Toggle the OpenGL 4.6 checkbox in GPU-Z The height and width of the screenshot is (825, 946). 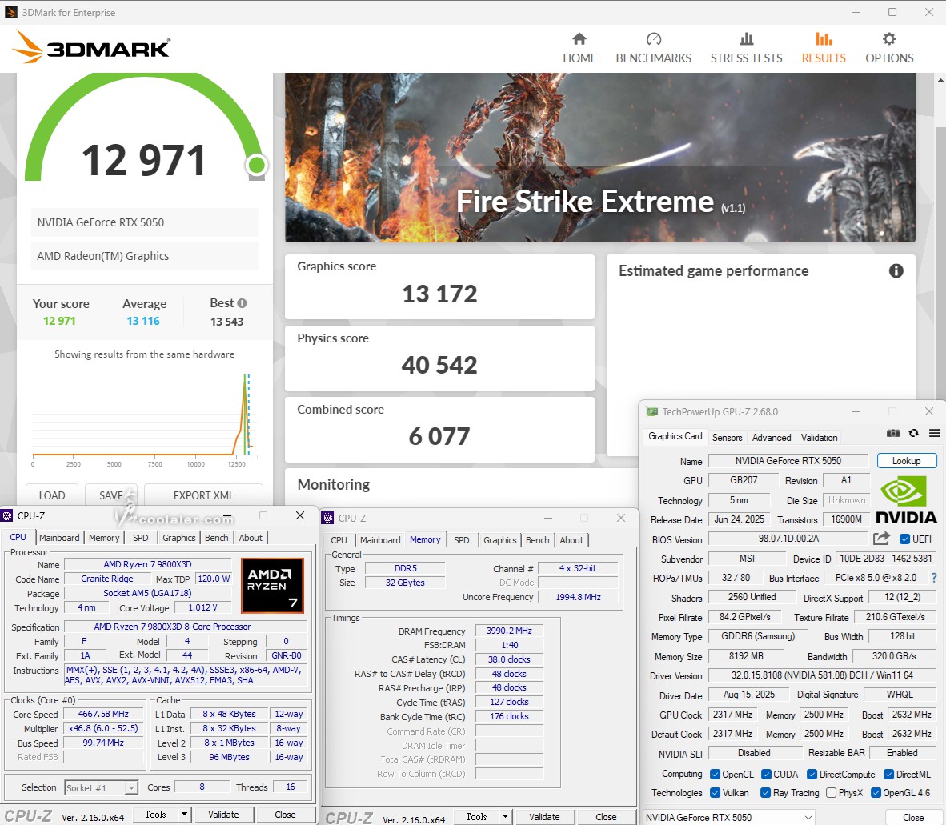point(876,792)
